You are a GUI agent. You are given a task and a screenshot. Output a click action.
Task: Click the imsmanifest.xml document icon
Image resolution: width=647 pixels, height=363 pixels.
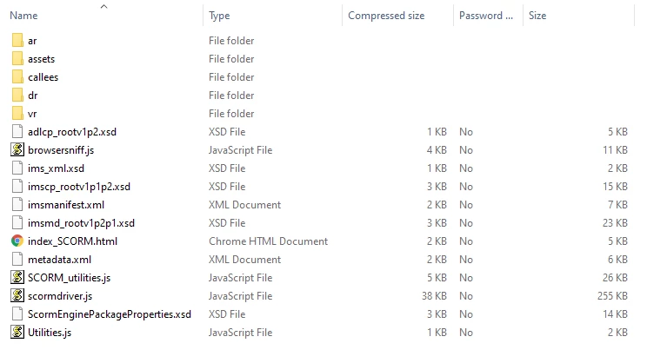(17, 205)
